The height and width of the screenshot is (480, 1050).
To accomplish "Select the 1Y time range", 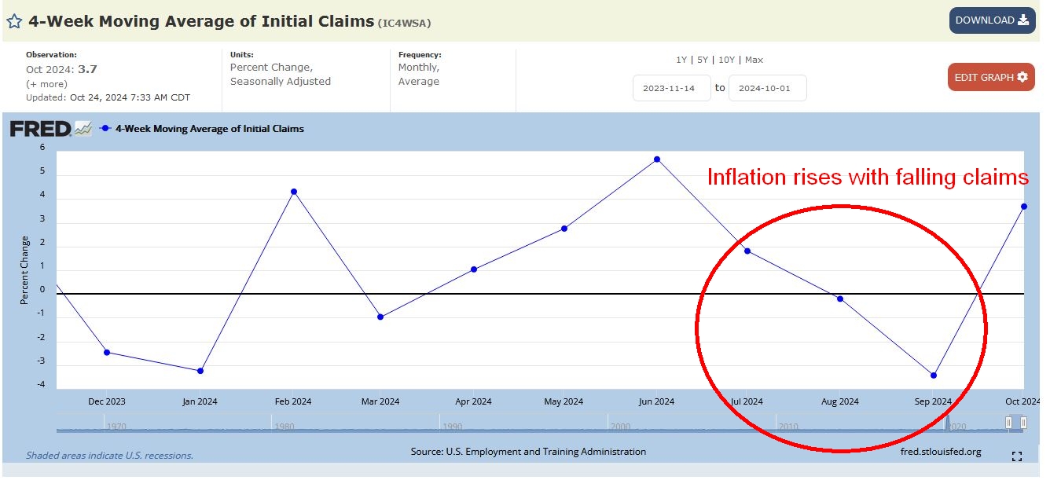I will [681, 60].
